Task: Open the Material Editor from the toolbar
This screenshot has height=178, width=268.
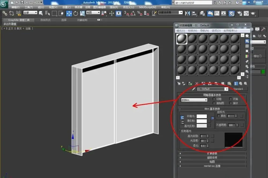Action: [x=231, y=13]
